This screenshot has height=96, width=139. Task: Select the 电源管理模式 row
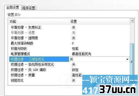click(69, 54)
